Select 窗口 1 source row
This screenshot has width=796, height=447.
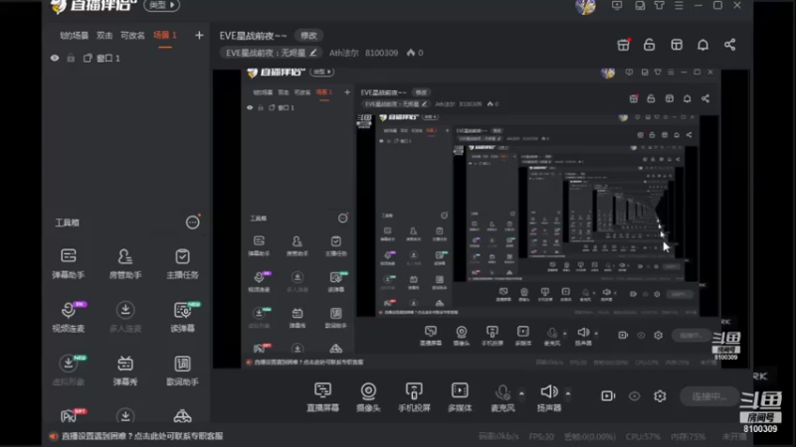coord(126,59)
